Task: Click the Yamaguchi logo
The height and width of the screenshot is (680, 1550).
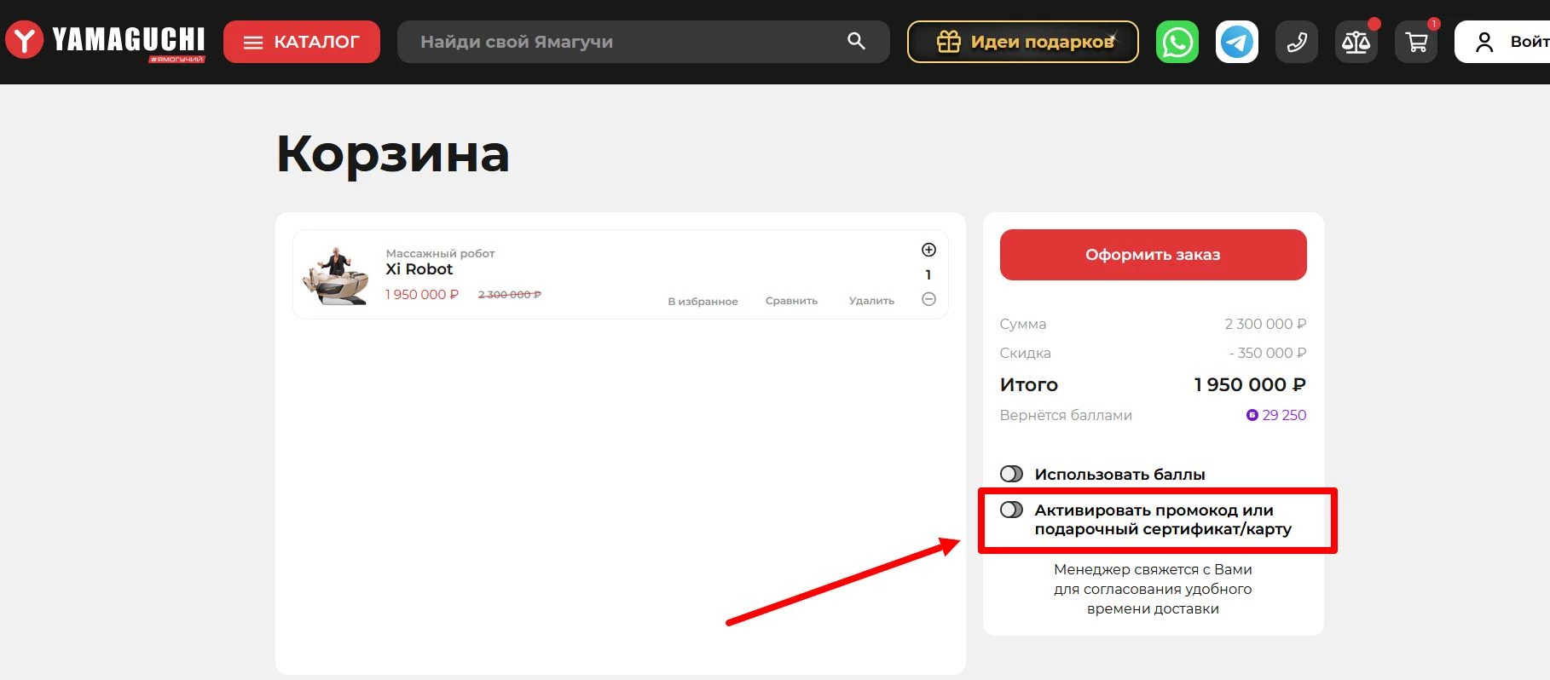Action: tap(106, 41)
